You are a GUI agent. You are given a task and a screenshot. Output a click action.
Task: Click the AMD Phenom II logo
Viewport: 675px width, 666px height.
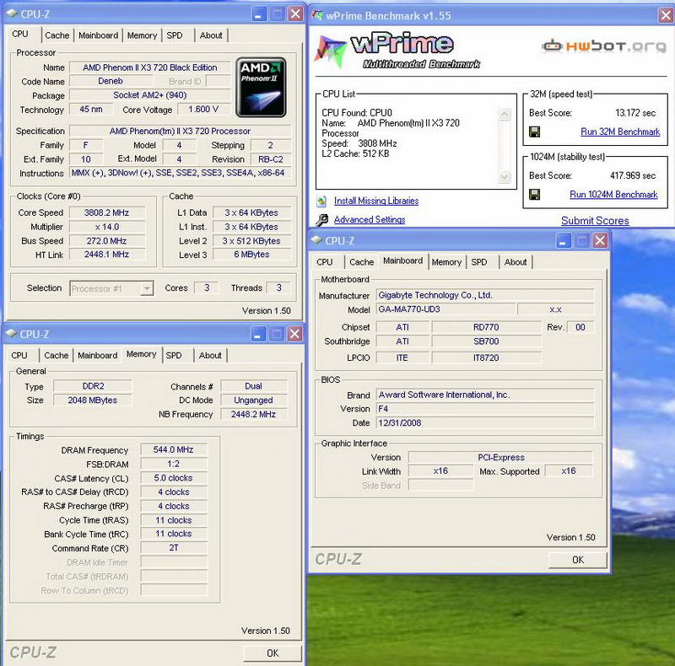point(261,88)
